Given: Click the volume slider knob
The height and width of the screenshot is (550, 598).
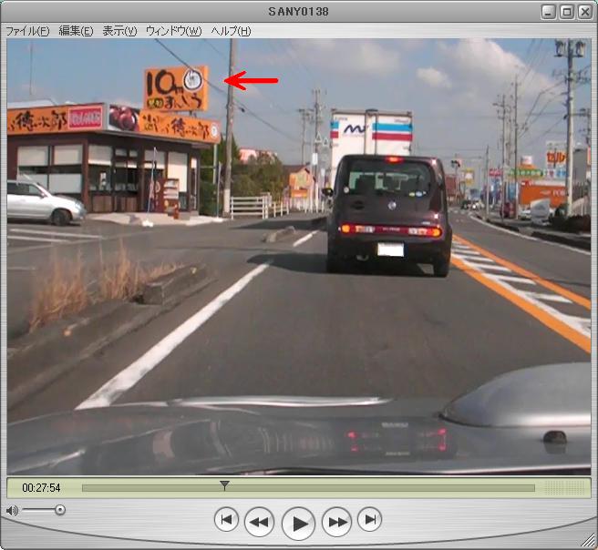Looking at the screenshot, I should 60,510.
